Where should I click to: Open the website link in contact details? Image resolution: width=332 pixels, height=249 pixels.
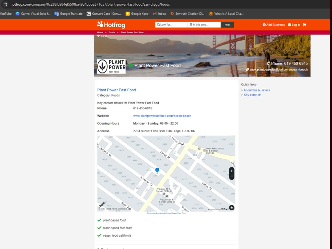click(162, 116)
